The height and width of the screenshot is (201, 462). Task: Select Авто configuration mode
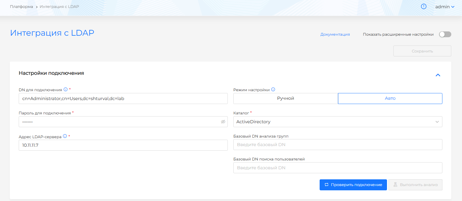point(390,99)
